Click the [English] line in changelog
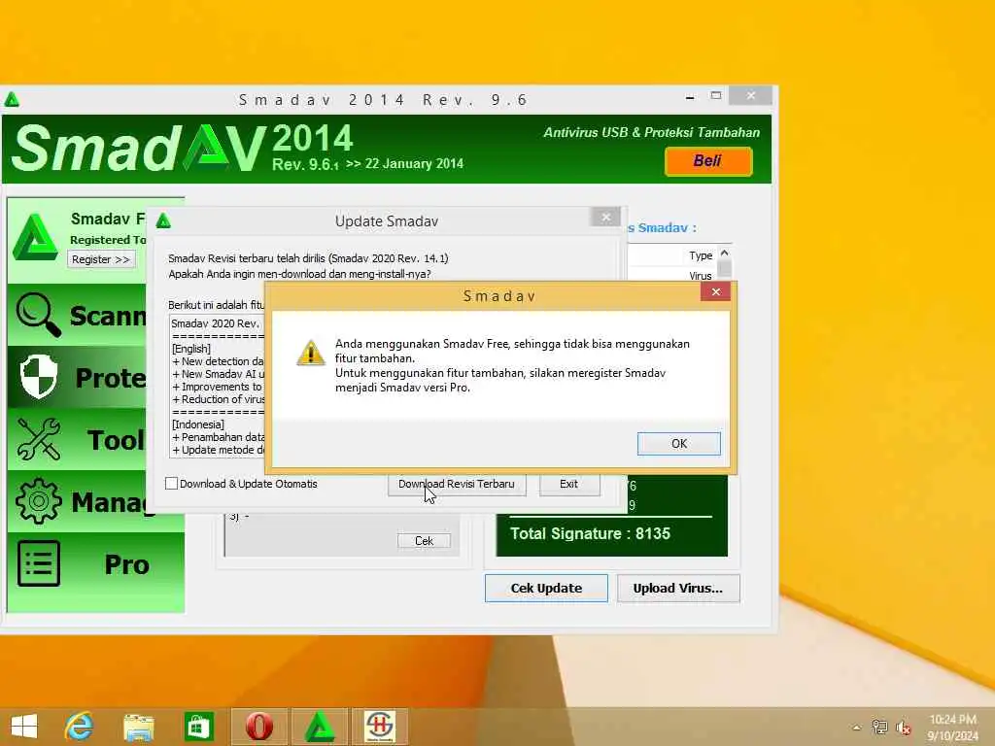The height and width of the screenshot is (746, 995). pos(191,349)
